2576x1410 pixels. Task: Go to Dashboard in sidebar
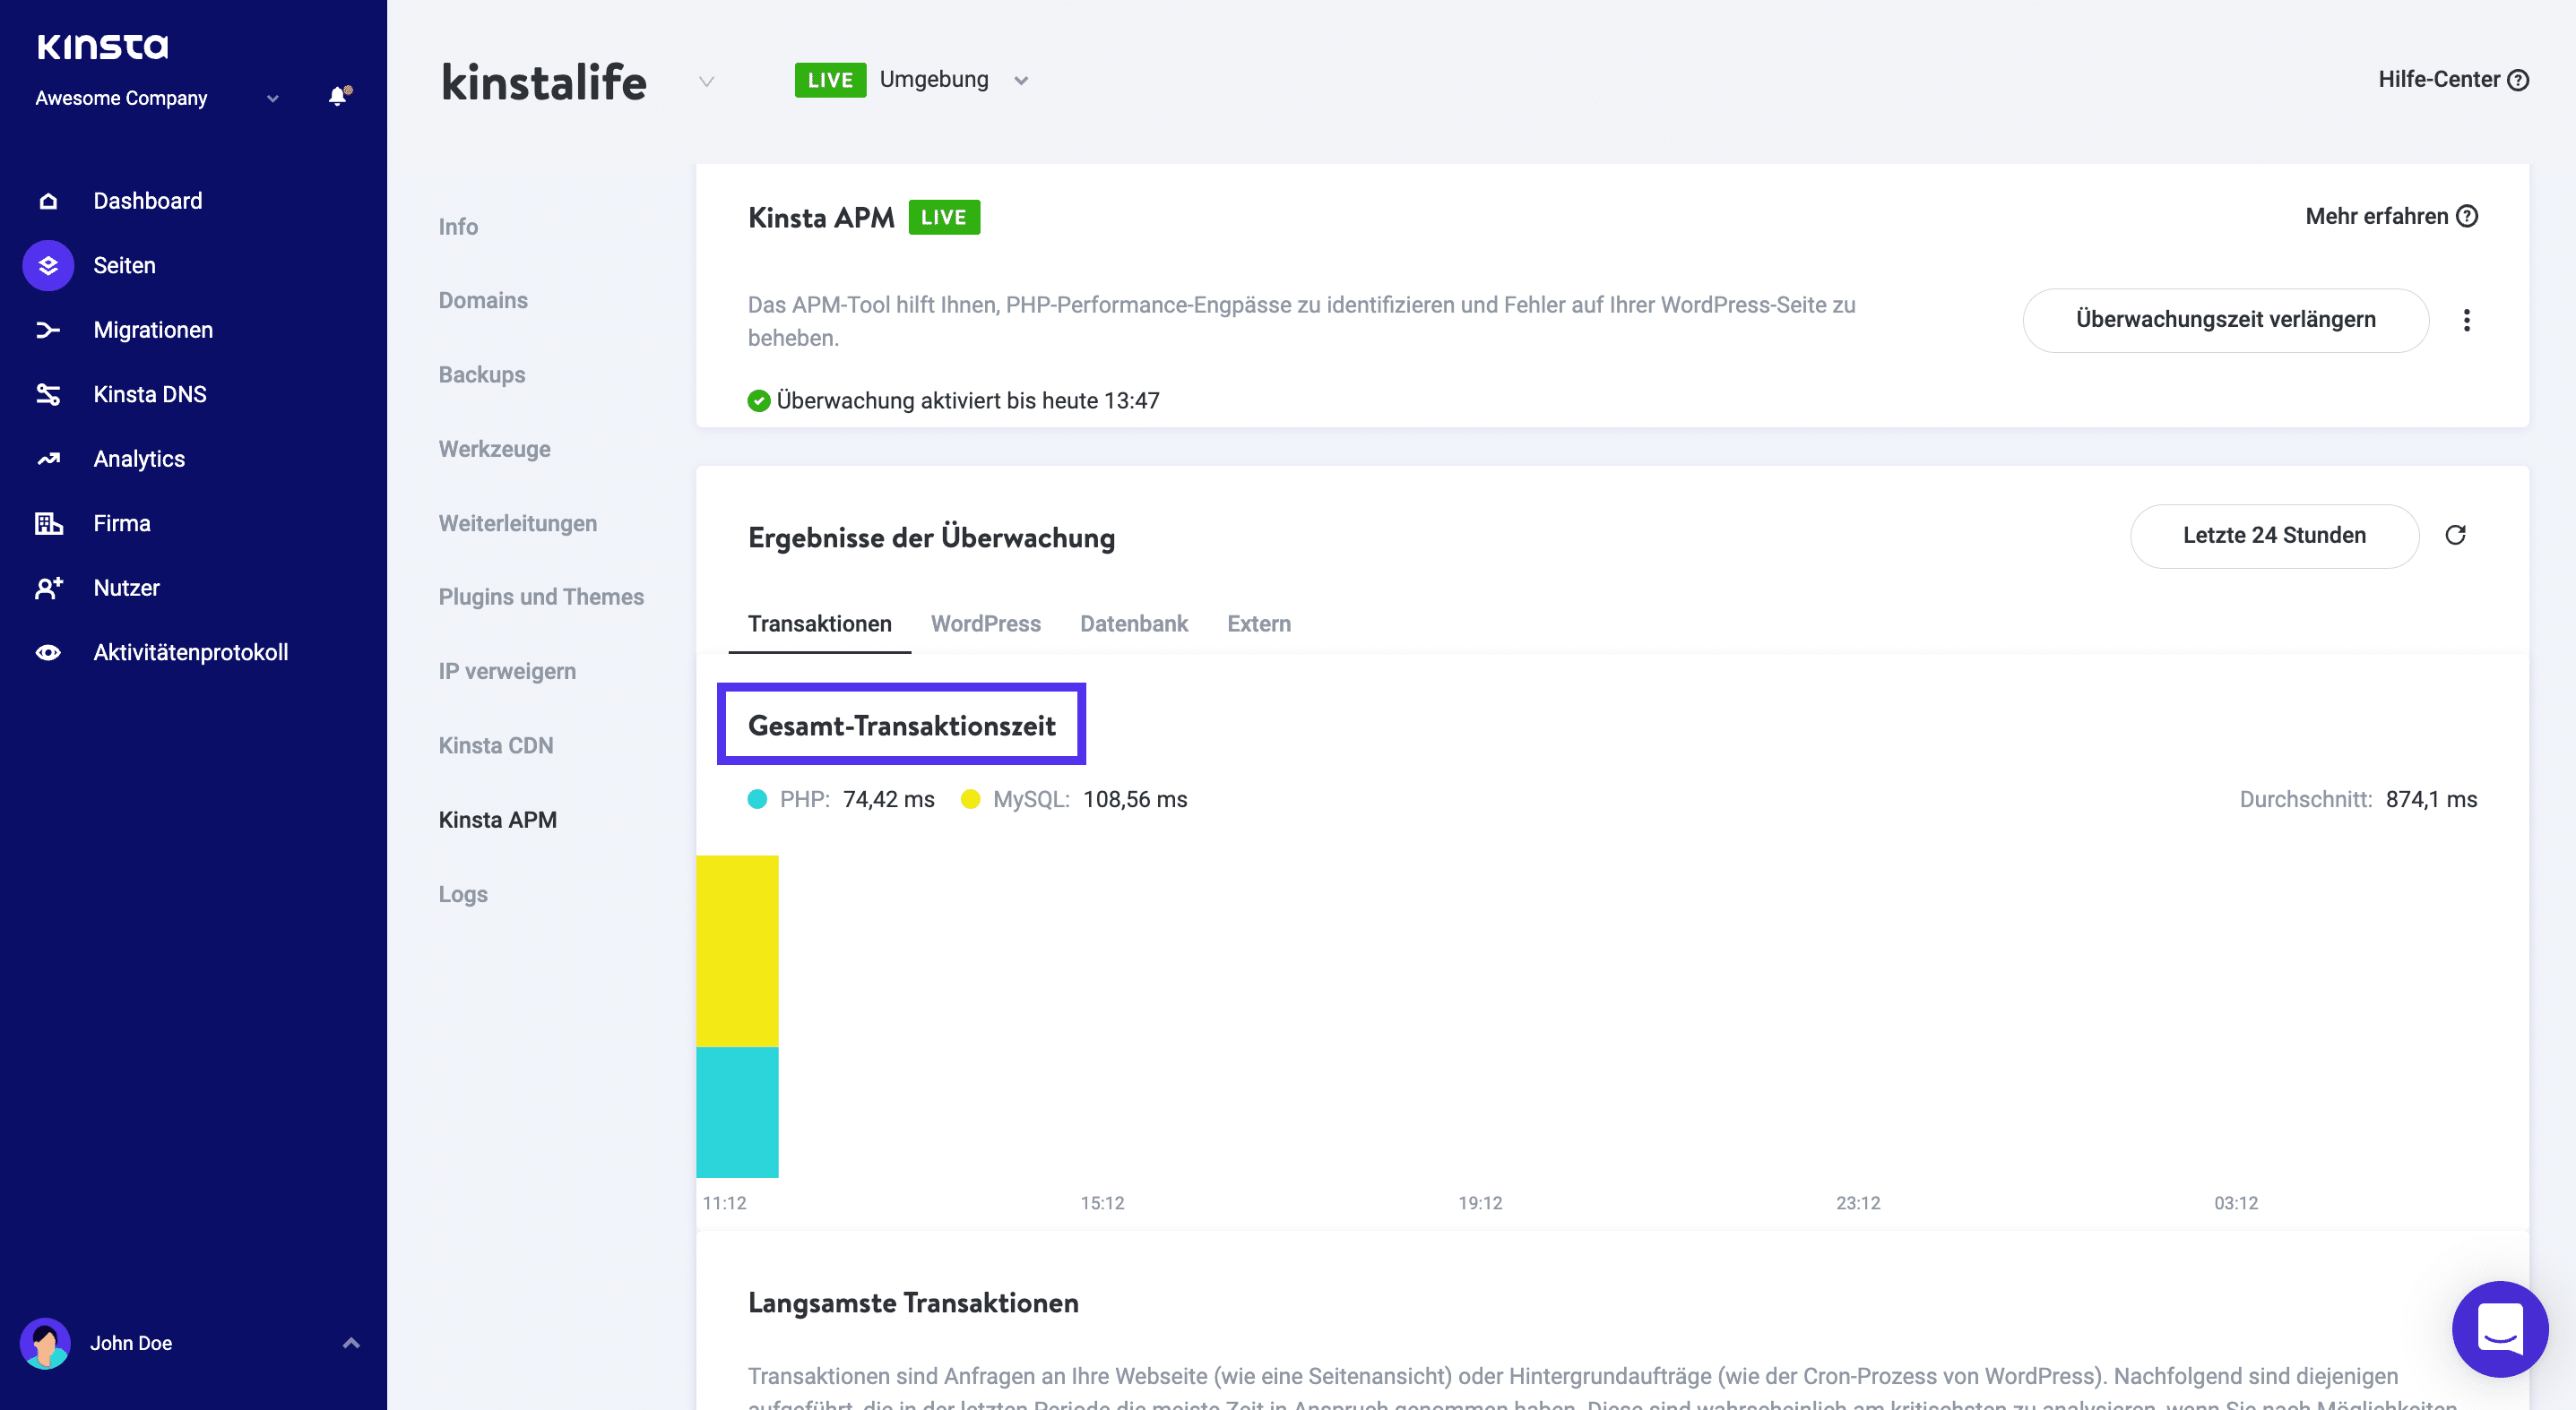pos(148,201)
